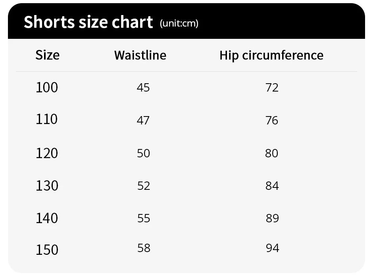
Task: Select size 100 in the Size column
Action: click(x=47, y=87)
